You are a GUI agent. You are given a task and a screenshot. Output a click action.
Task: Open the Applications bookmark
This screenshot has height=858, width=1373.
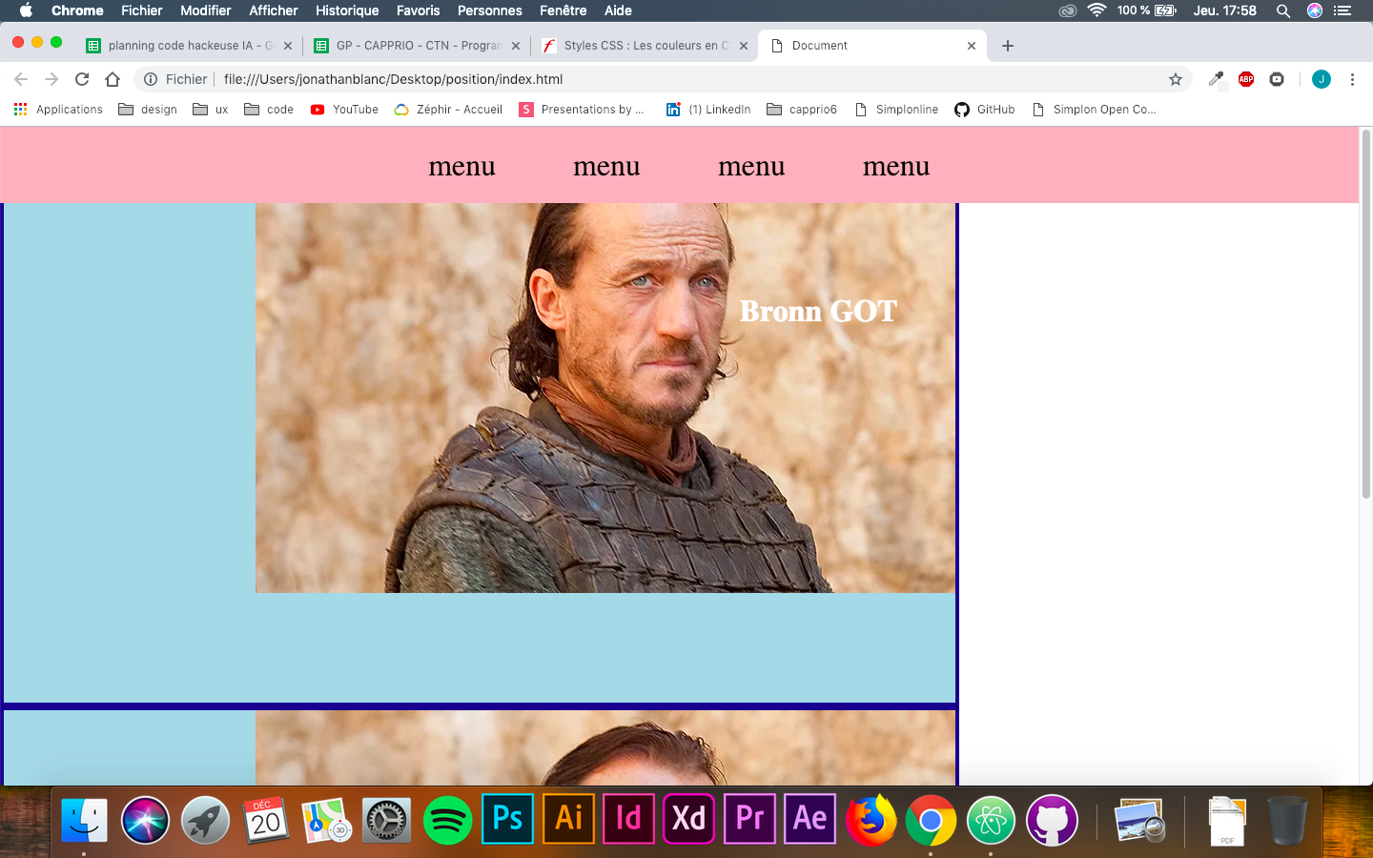58,110
